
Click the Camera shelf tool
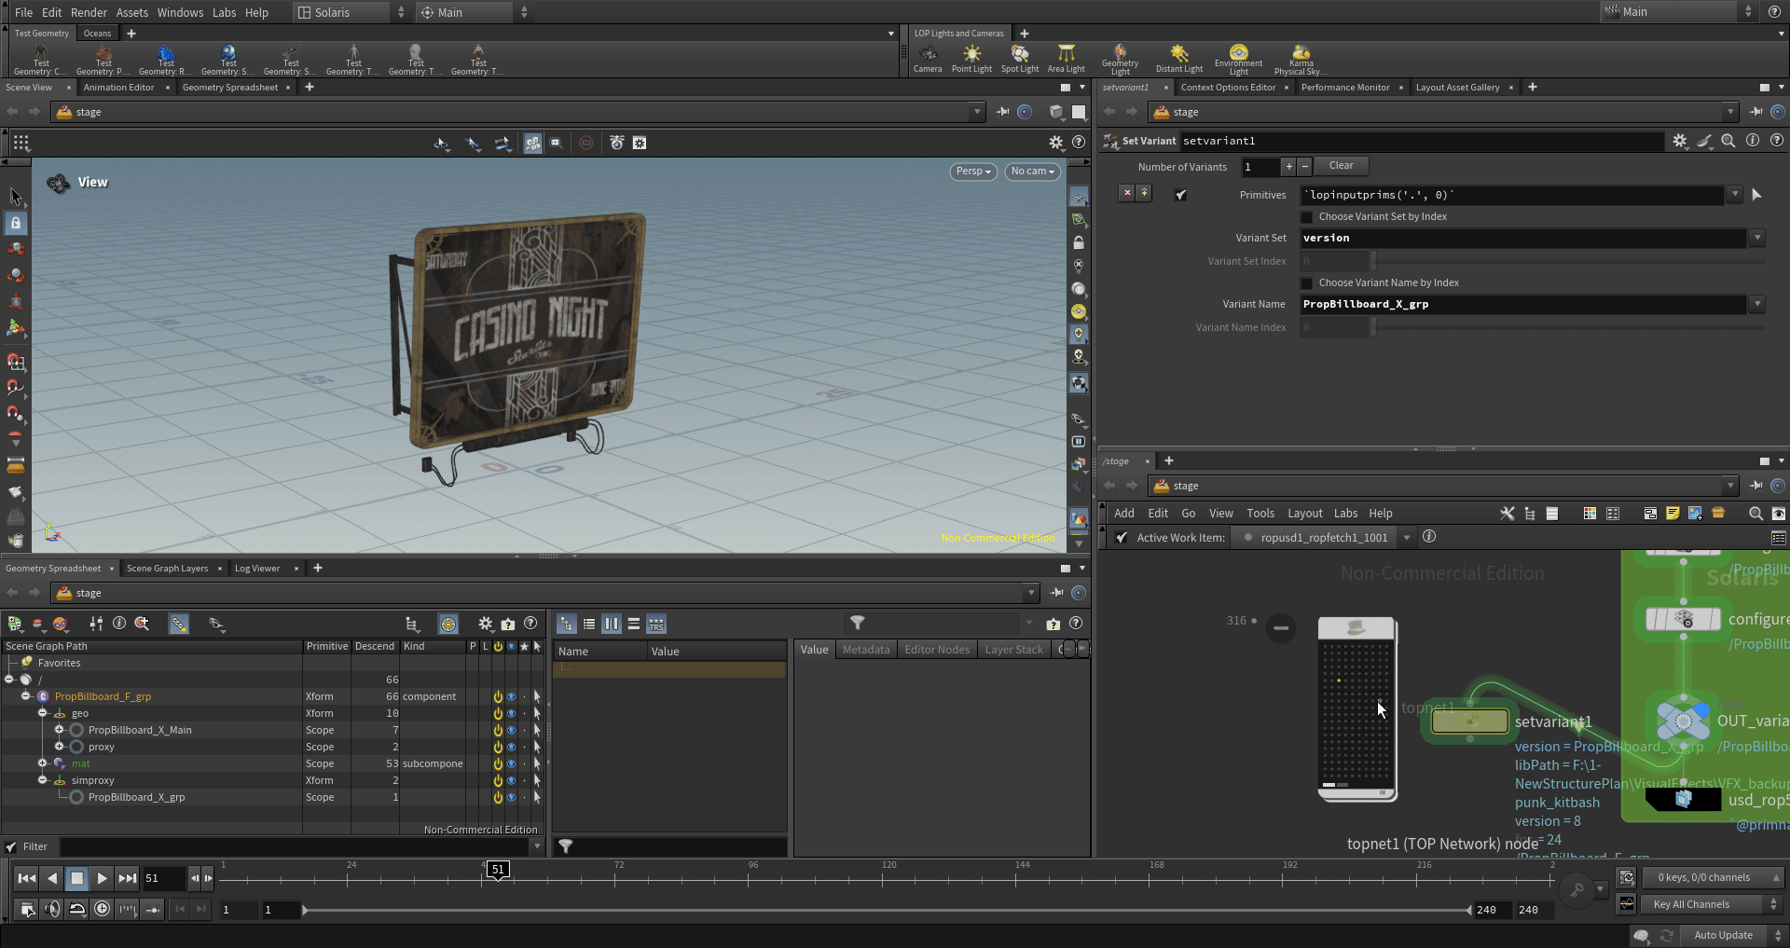coord(927,58)
